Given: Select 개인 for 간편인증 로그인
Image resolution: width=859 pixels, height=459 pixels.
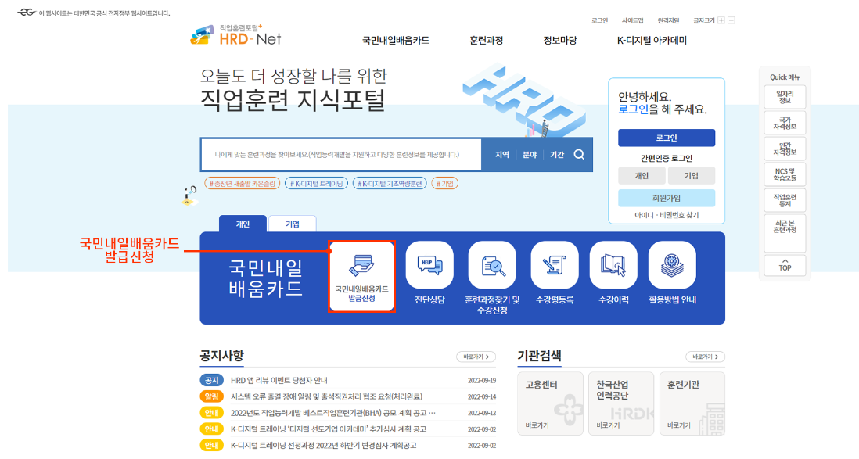Looking at the screenshot, I should (642, 175).
